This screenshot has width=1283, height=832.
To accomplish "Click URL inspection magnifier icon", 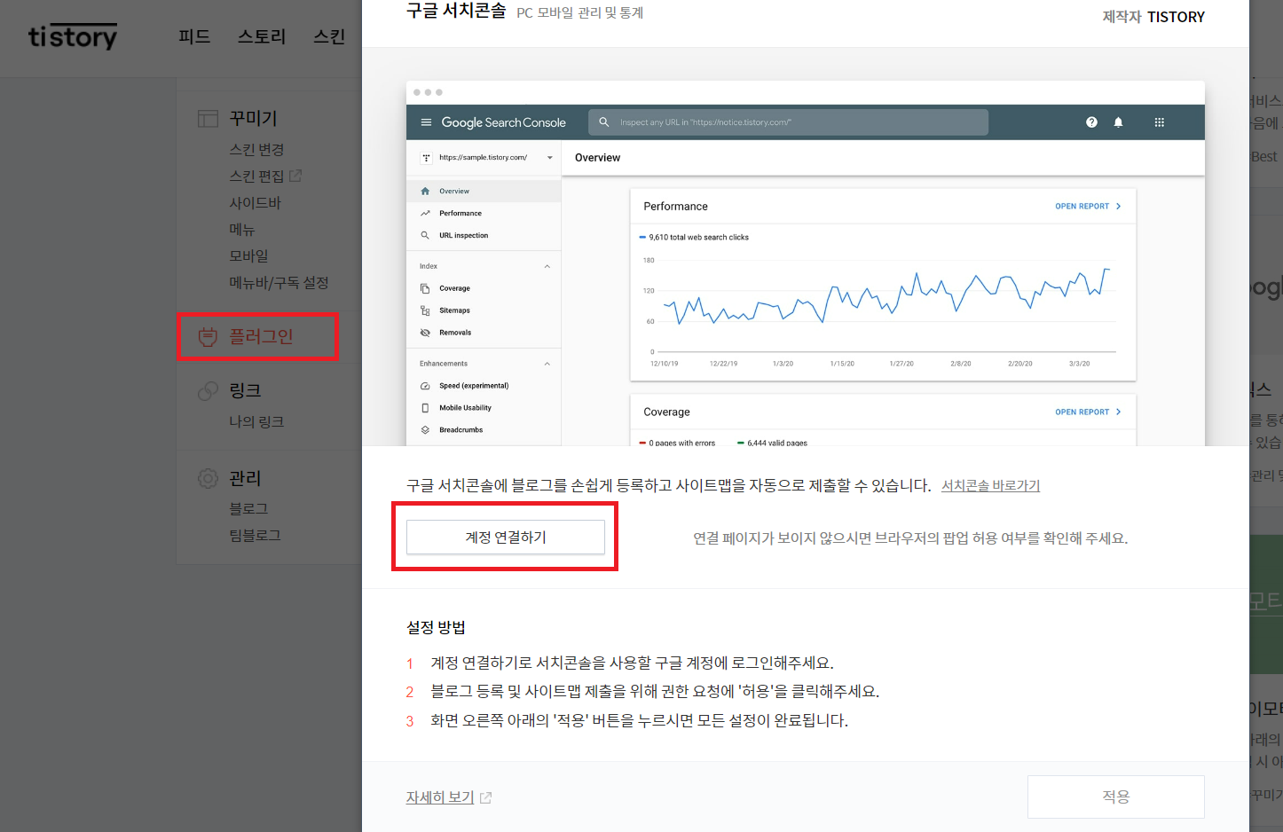I will tap(425, 235).
